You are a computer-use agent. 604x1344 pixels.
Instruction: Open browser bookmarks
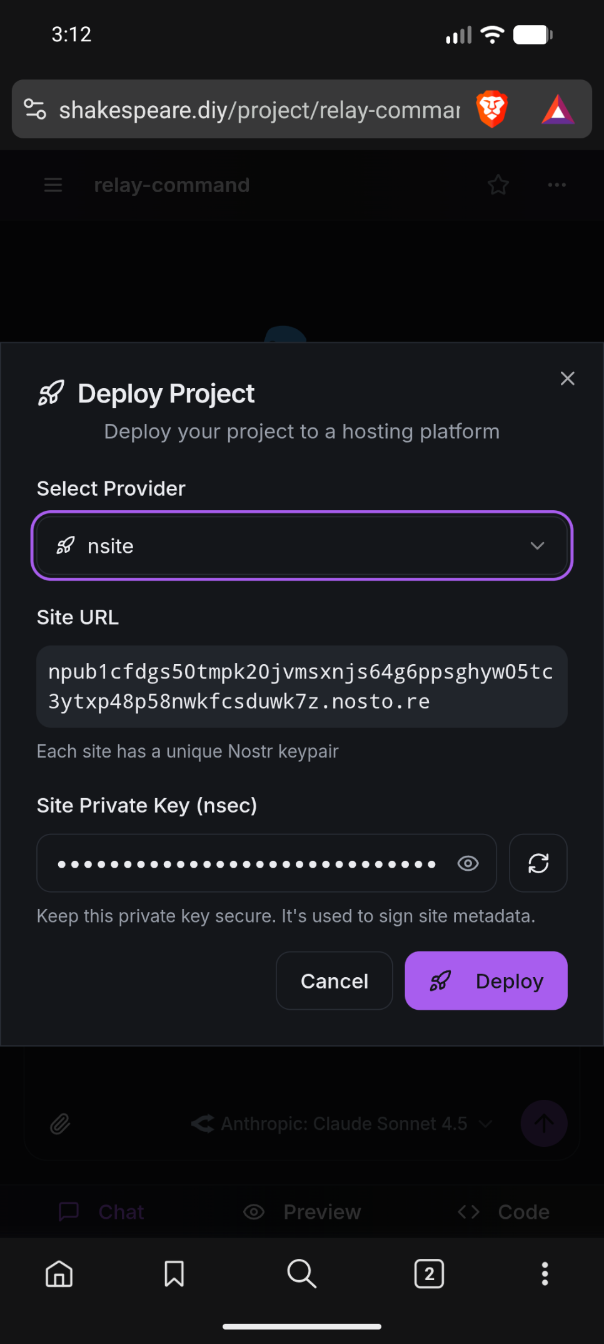point(174,1273)
